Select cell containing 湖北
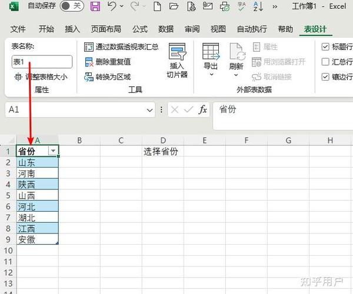353x294 pixels. point(38,218)
